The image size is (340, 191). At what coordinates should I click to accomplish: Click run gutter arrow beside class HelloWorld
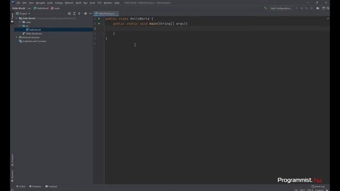99,19
